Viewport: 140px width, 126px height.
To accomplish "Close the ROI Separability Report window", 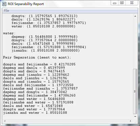I will pos(132,3).
